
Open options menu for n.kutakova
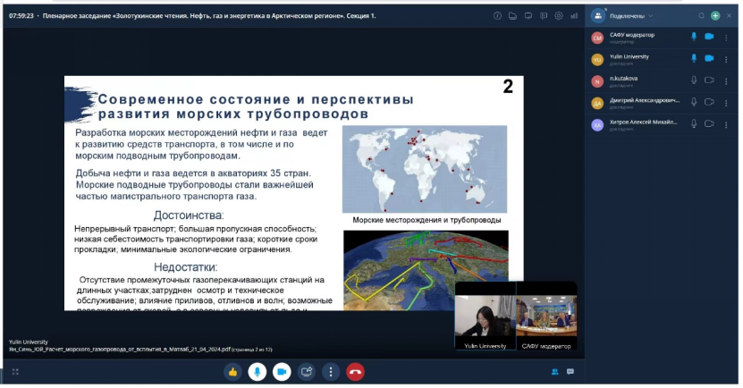coord(724,80)
